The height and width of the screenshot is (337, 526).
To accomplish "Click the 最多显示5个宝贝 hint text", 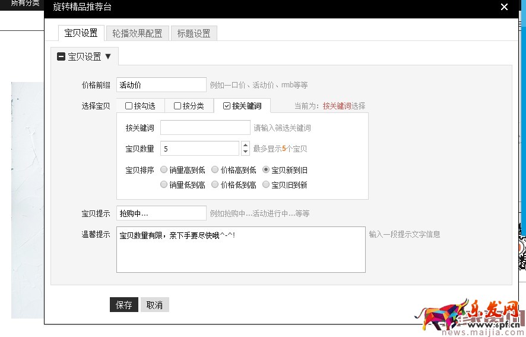I will [x=280, y=149].
